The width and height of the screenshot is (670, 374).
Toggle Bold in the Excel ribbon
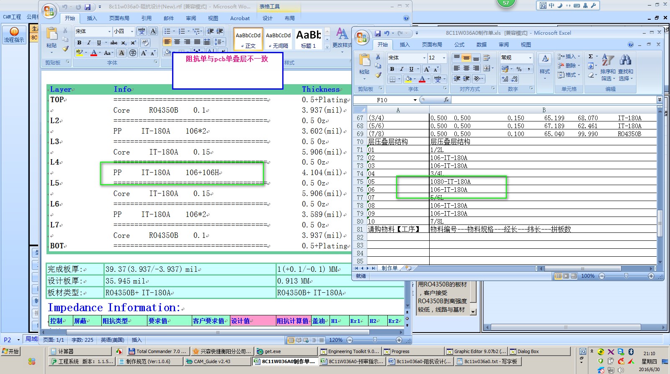(392, 69)
